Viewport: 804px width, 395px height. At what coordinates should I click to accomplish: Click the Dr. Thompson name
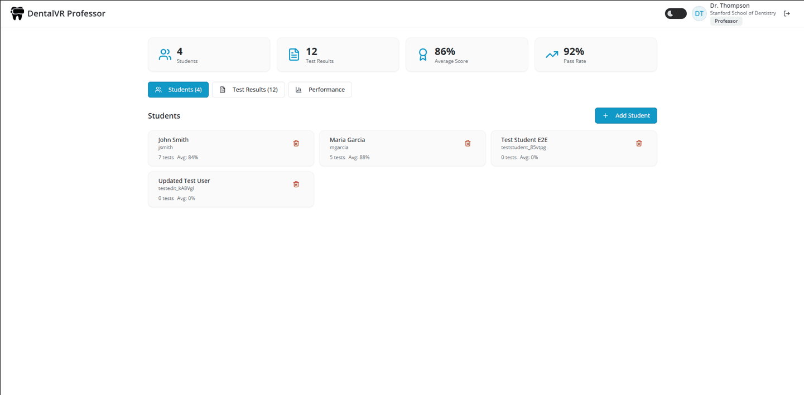(x=730, y=6)
